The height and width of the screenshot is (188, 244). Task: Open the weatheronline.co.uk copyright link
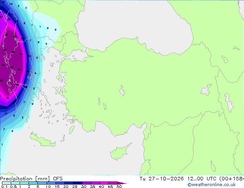click(x=211, y=185)
